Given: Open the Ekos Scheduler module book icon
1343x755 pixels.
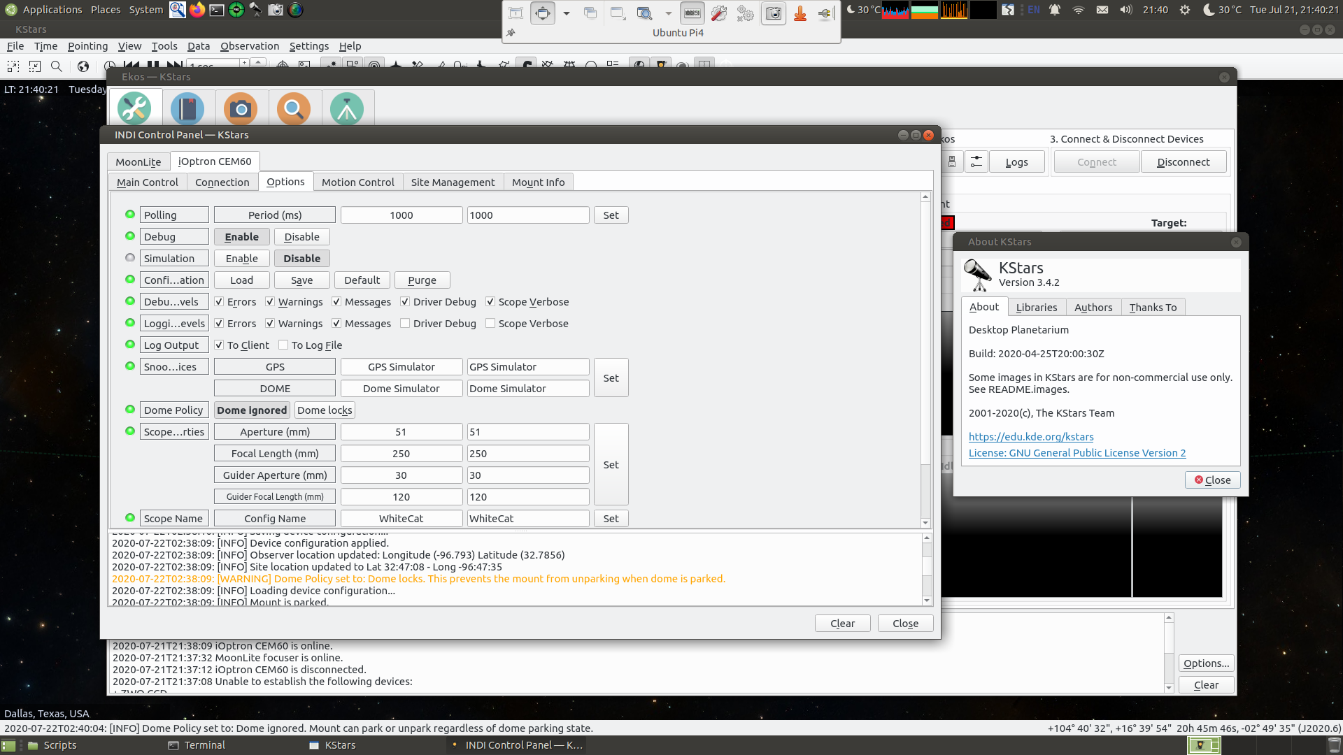Looking at the screenshot, I should pos(187,109).
